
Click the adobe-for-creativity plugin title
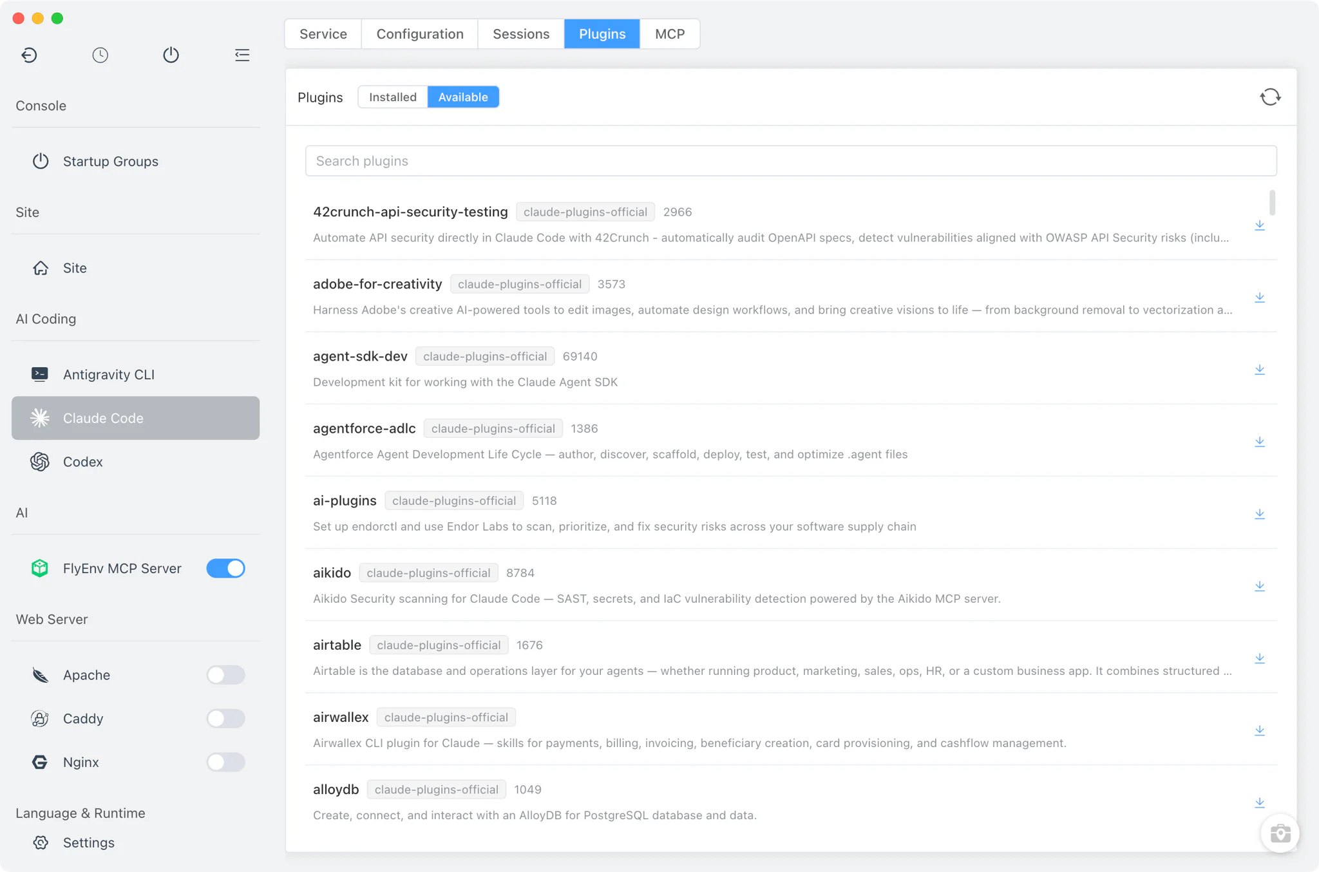pyautogui.click(x=377, y=284)
